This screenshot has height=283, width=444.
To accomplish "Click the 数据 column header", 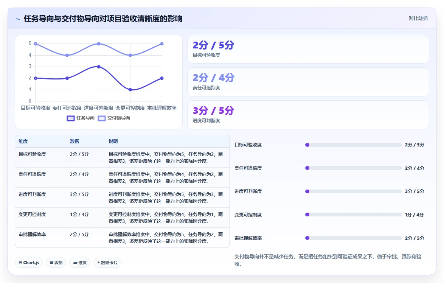I will (x=75, y=141).
